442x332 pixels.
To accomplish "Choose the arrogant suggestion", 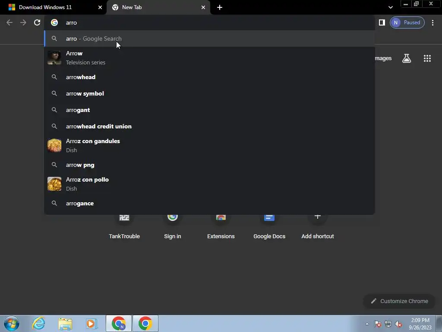I will coord(209,110).
